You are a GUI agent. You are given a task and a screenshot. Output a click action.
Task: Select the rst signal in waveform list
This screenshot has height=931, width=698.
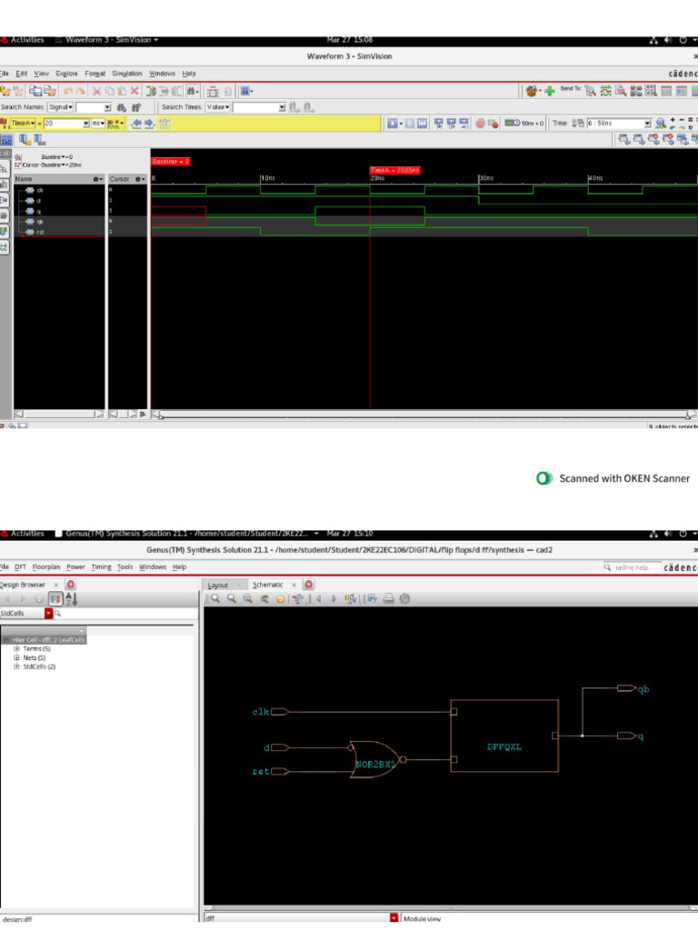(x=40, y=232)
